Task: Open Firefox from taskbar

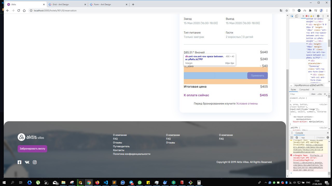Action: (x=97, y=182)
